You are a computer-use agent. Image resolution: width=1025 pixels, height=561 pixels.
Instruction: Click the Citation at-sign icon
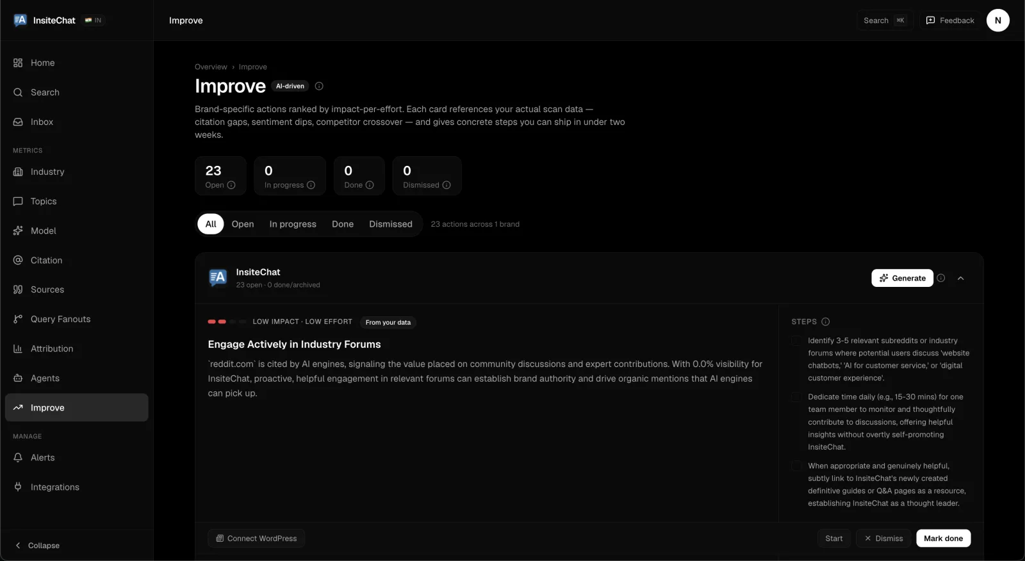(18, 260)
